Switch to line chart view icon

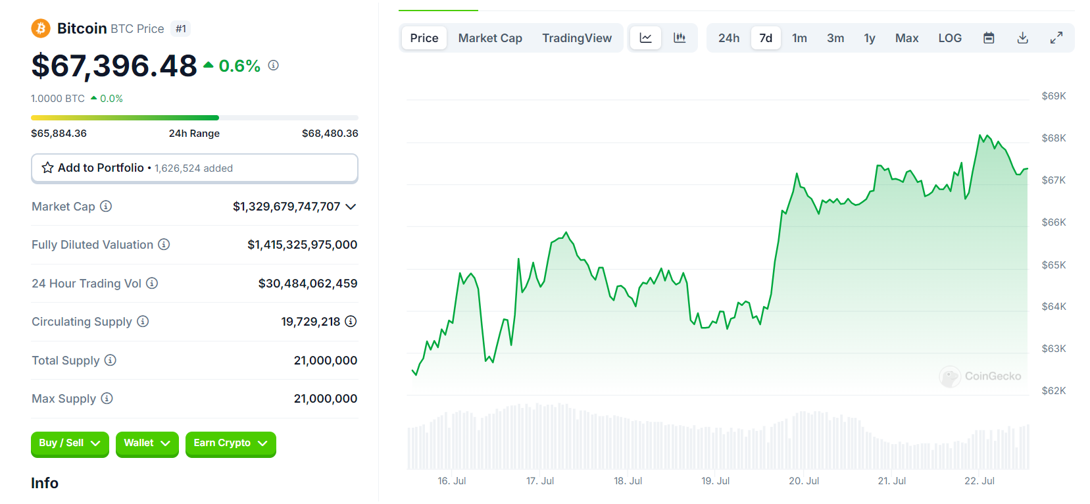tap(646, 38)
